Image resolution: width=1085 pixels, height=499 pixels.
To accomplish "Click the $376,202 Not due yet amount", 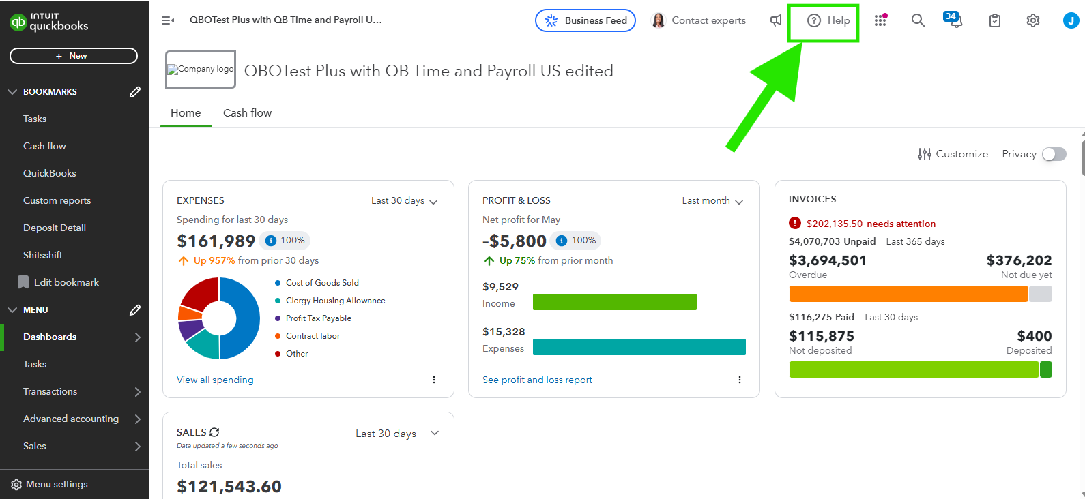I will pyautogui.click(x=1019, y=260).
